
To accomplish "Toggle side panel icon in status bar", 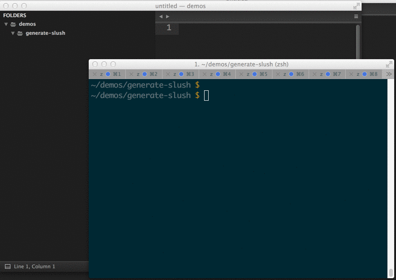I will [8, 266].
